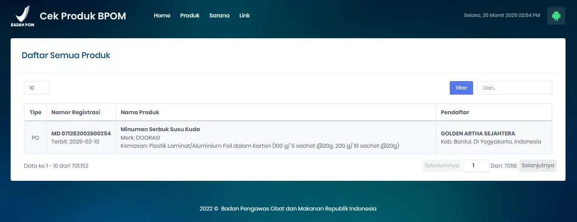Click the disabled Sebelumnya button

click(442, 166)
